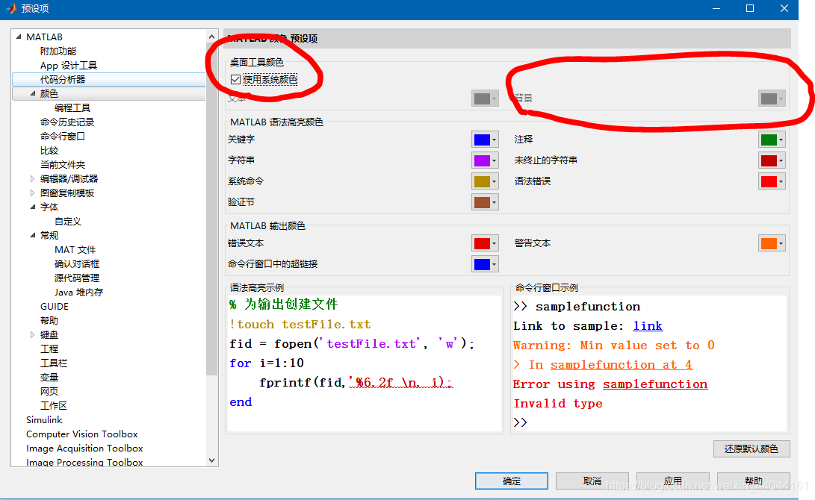Select Image Processing Toolbox in the tree
Viewport: 815px width, 500px height.
[84, 462]
